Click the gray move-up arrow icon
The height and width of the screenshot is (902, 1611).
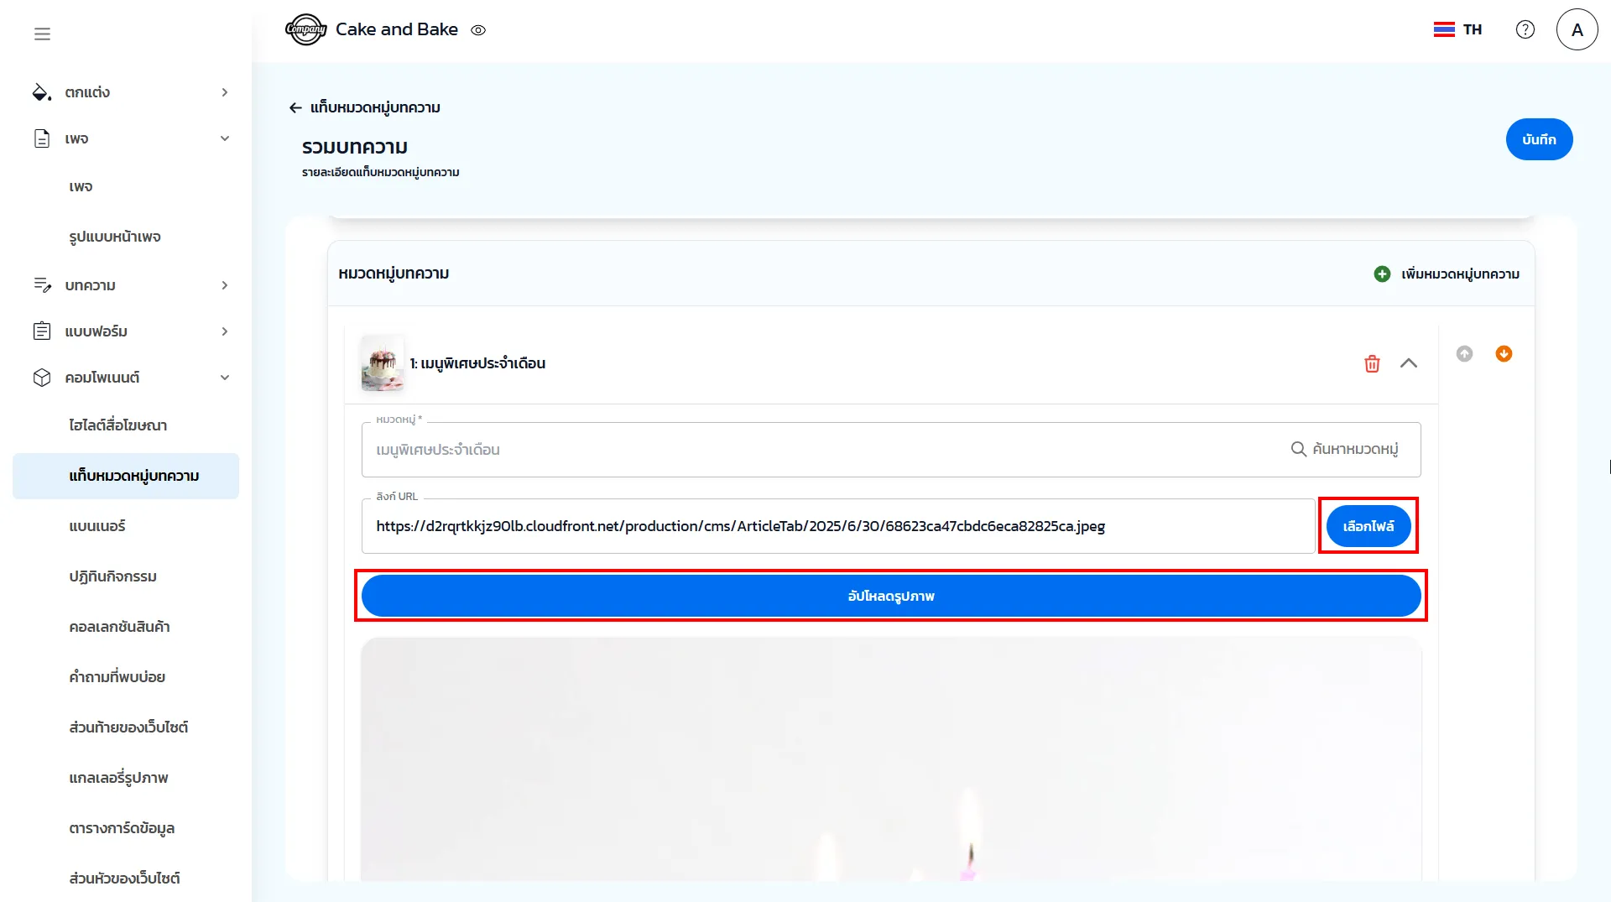click(1464, 354)
